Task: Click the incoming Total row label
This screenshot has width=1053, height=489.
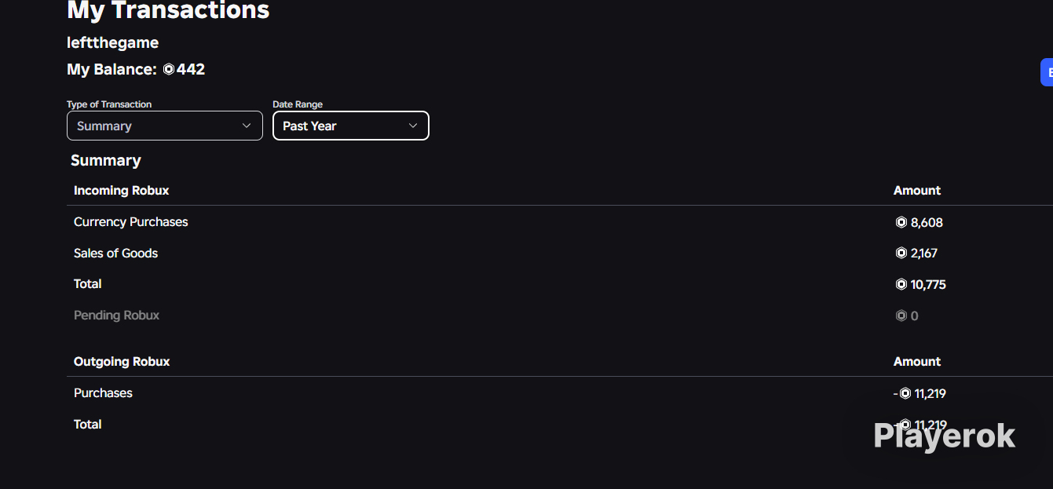Action: coord(88,283)
